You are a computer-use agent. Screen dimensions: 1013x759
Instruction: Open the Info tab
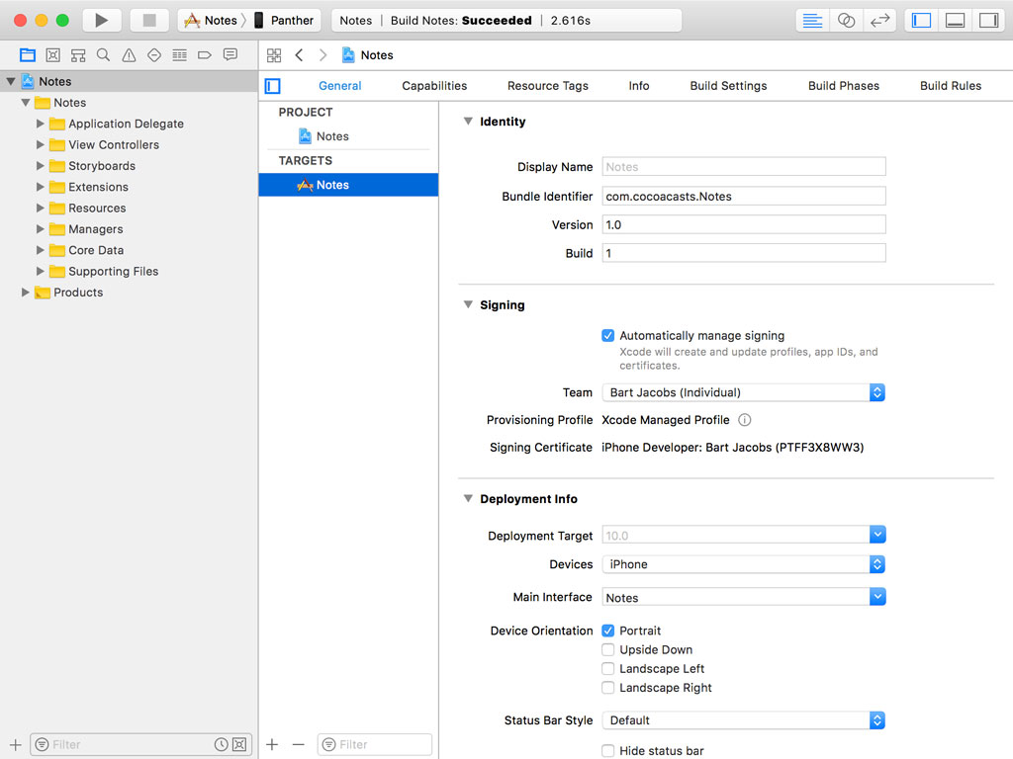click(x=639, y=86)
